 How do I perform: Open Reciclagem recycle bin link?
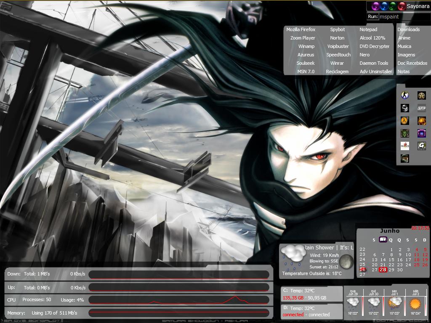337,71
